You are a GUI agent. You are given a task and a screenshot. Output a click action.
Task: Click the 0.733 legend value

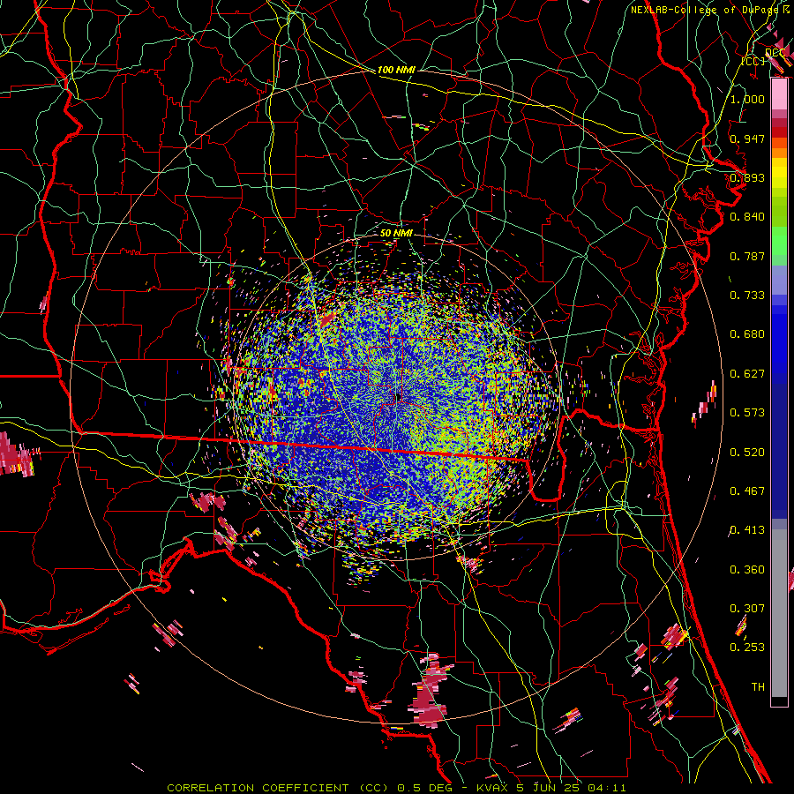pyautogui.click(x=747, y=295)
